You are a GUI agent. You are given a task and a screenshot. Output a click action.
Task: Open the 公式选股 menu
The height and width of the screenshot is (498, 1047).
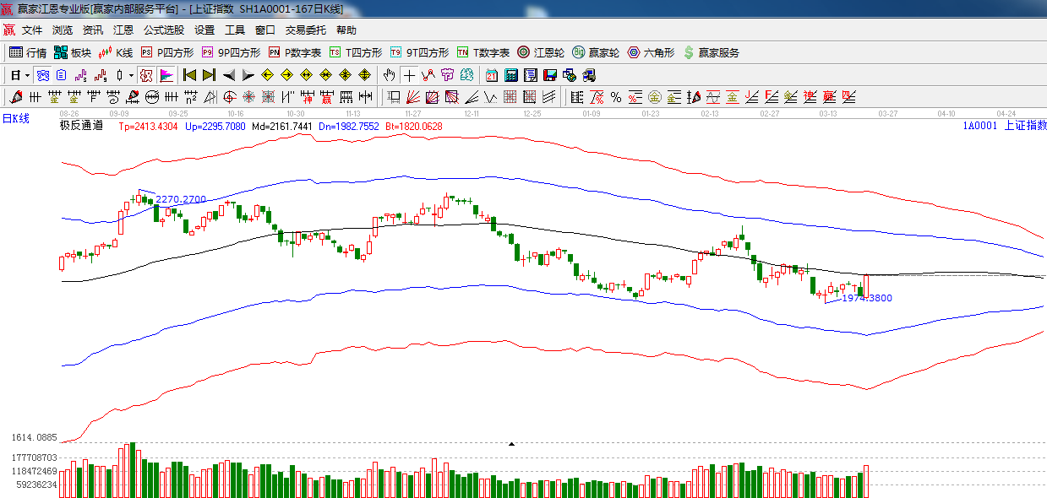[163, 30]
